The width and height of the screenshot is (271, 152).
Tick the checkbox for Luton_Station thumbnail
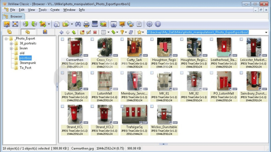[63, 73]
